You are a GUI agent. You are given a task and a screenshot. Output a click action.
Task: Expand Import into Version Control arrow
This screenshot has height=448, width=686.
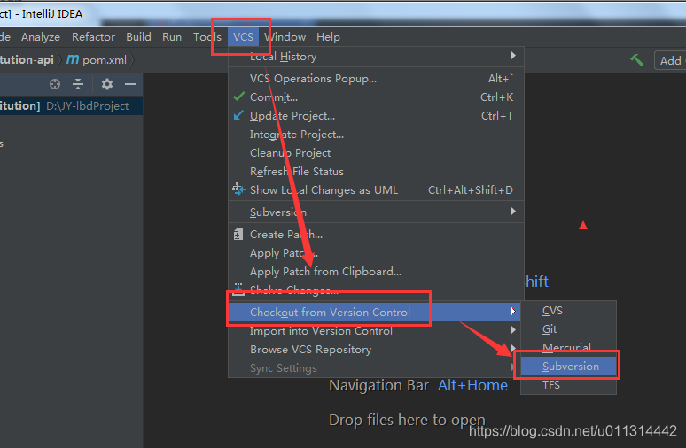pos(513,330)
